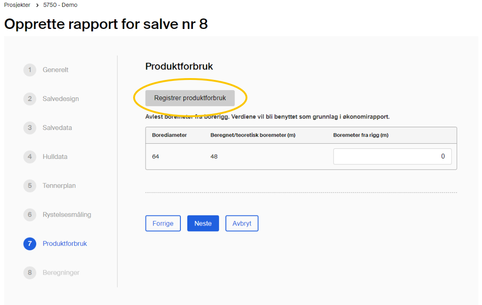Click the step 8 number circle
The width and height of the screenshot is (482, 305).
pos(29,272)
